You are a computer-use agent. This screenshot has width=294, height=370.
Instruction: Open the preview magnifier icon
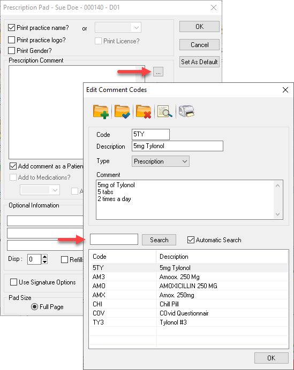click(164, 112)
